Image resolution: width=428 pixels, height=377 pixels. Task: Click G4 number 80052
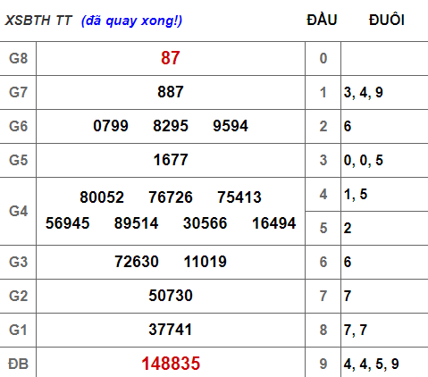(102, 197)
